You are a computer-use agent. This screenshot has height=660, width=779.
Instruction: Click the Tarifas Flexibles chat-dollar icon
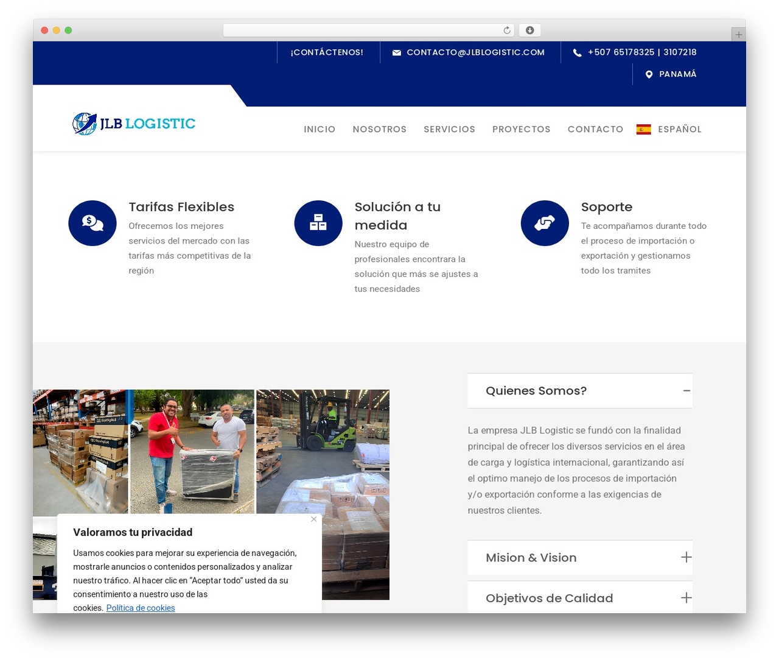[93, 223]
